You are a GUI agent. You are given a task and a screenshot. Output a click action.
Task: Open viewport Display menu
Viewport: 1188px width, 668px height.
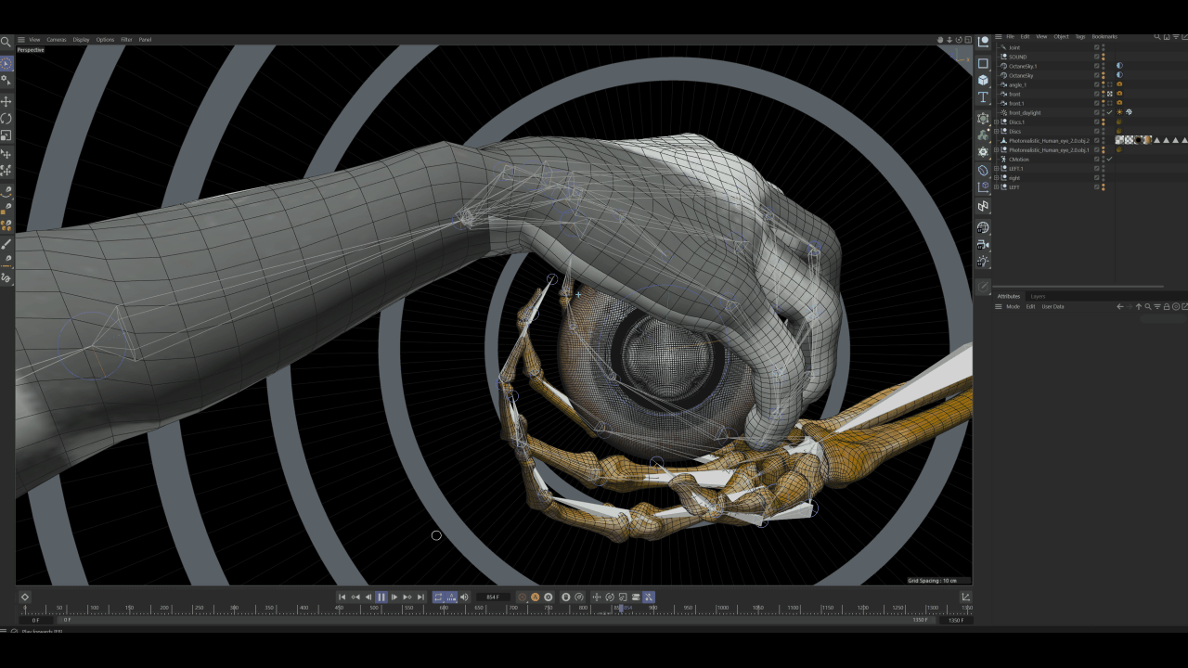click(x=82, y=40)
